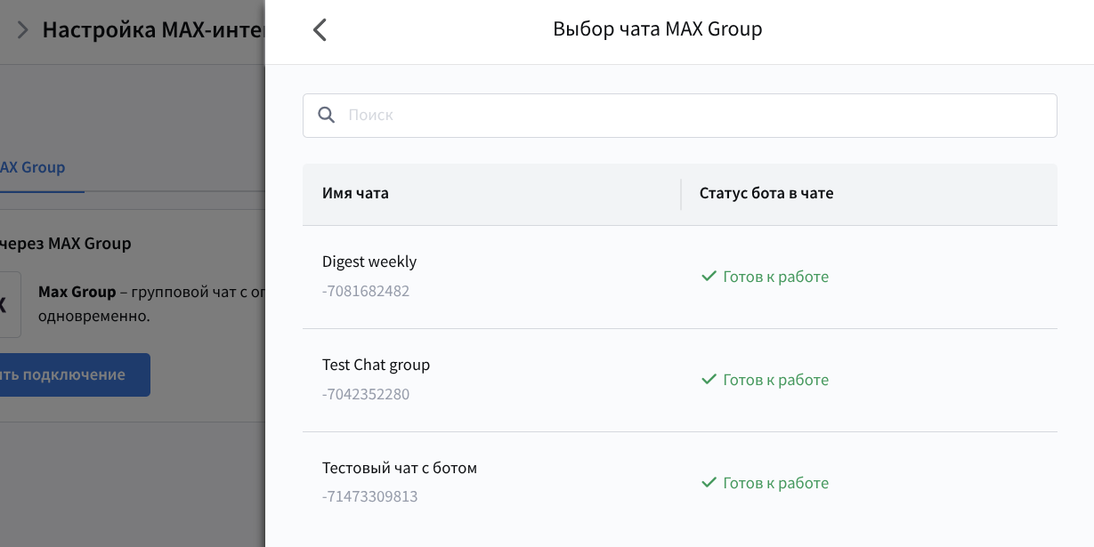Click chat ID -71473309813
Viewport: 1094px width, 547px height.
369,496
